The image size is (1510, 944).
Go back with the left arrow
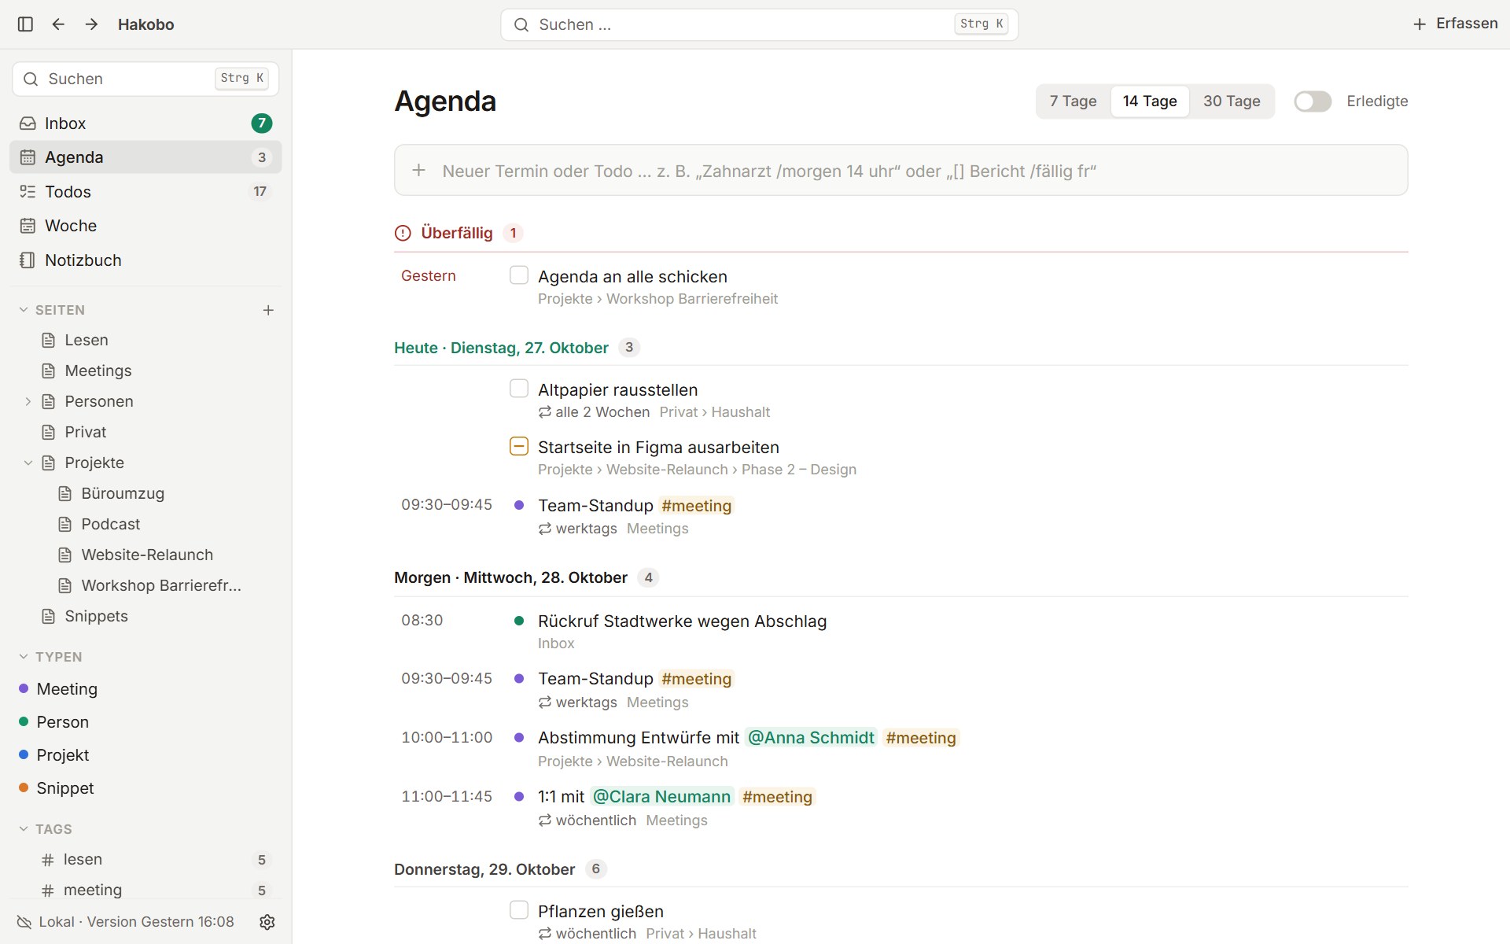[x=58, y=24]
